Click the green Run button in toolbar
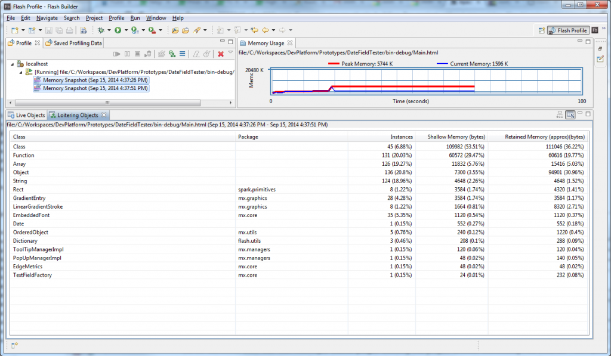The width and height of the screenshot is (611, 356). coord(118,30)
